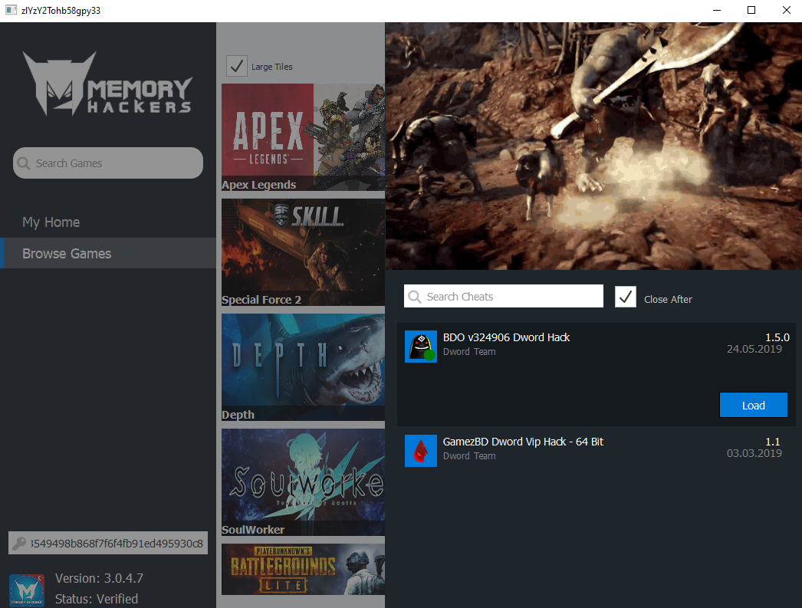
Task: Click the Version: 3.0.4.7 text
Action: click(99, 578)
